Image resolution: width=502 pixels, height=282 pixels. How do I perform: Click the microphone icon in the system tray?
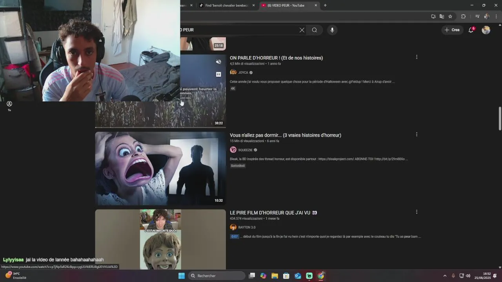[453, 276]
